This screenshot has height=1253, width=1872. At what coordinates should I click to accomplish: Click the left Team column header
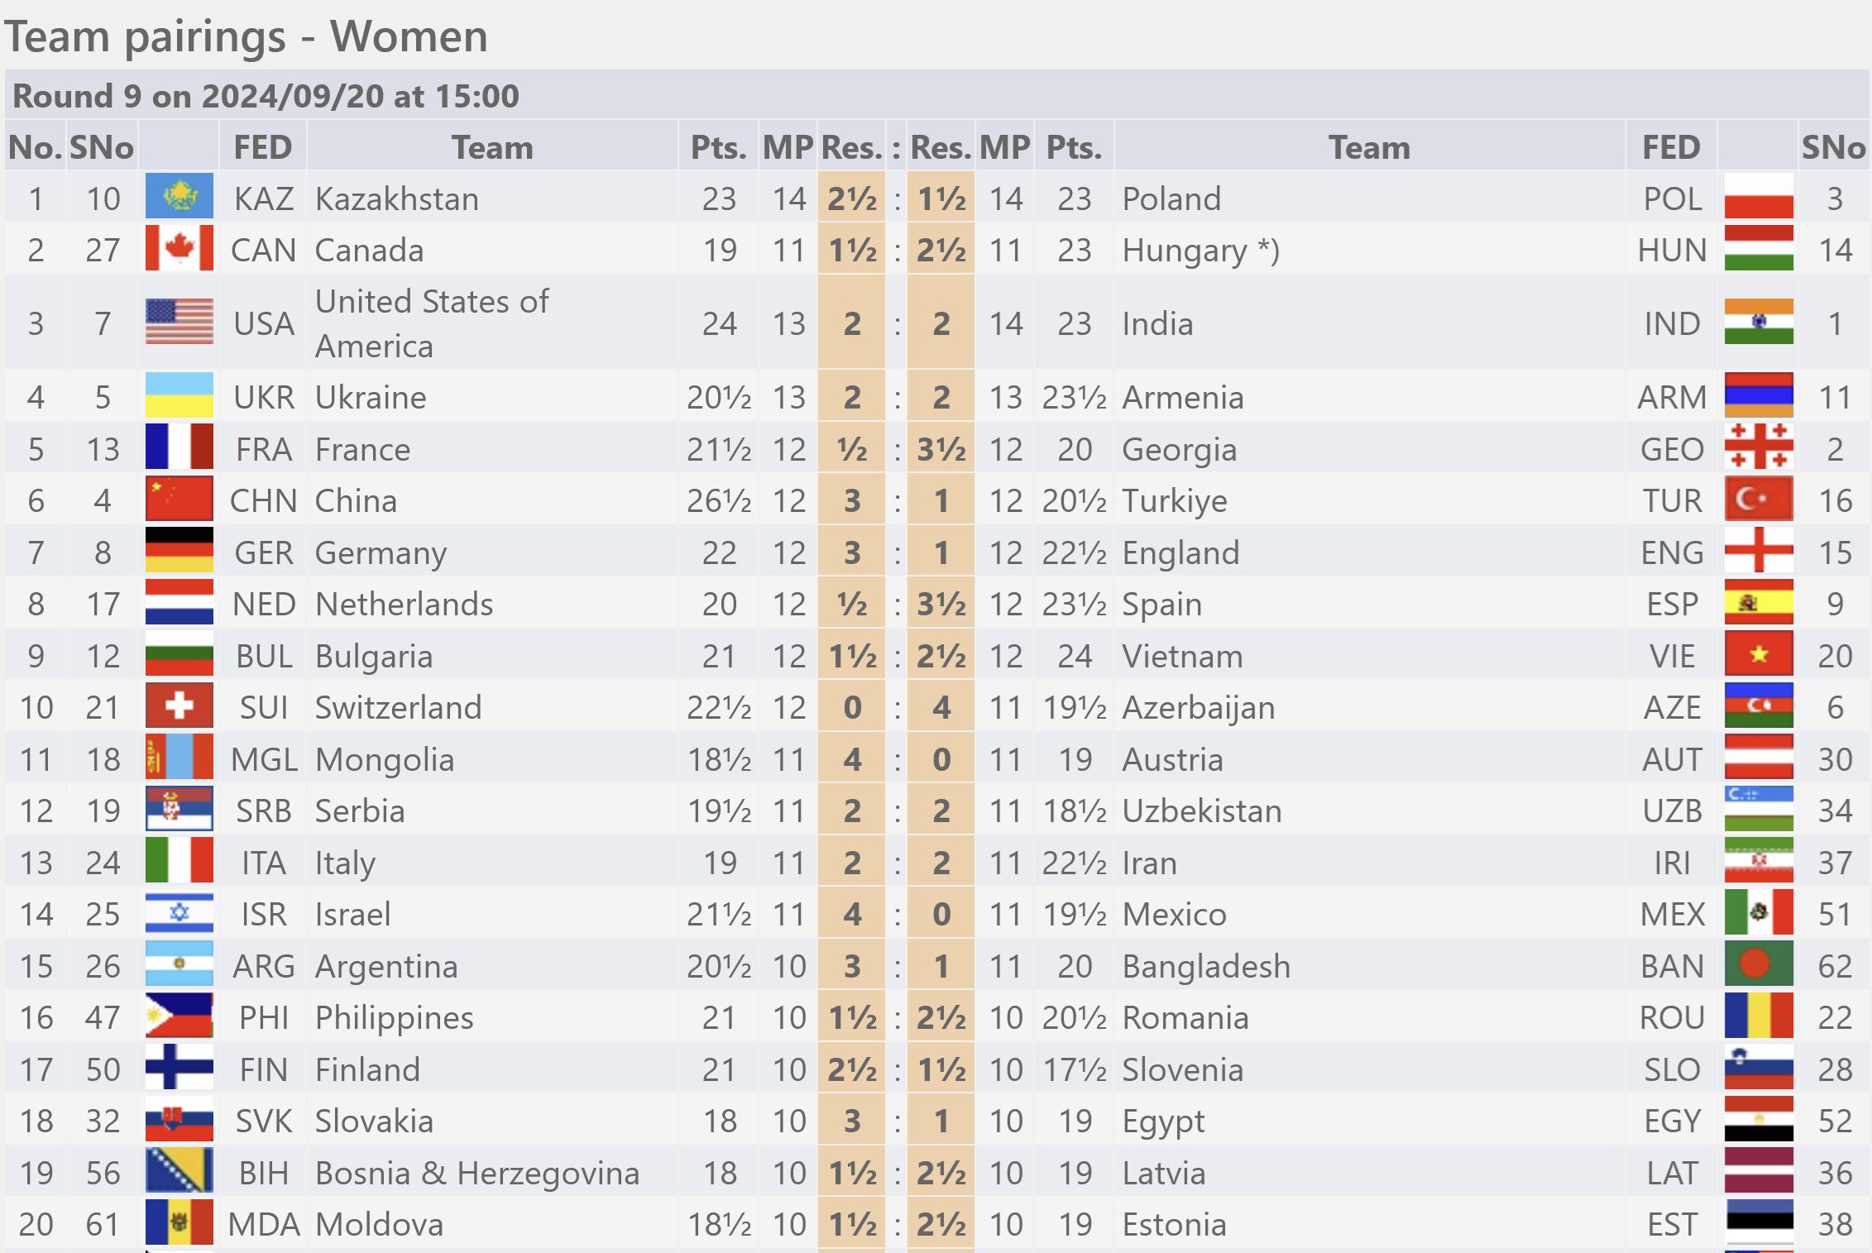pyautogui.click(x=492, y=147)
